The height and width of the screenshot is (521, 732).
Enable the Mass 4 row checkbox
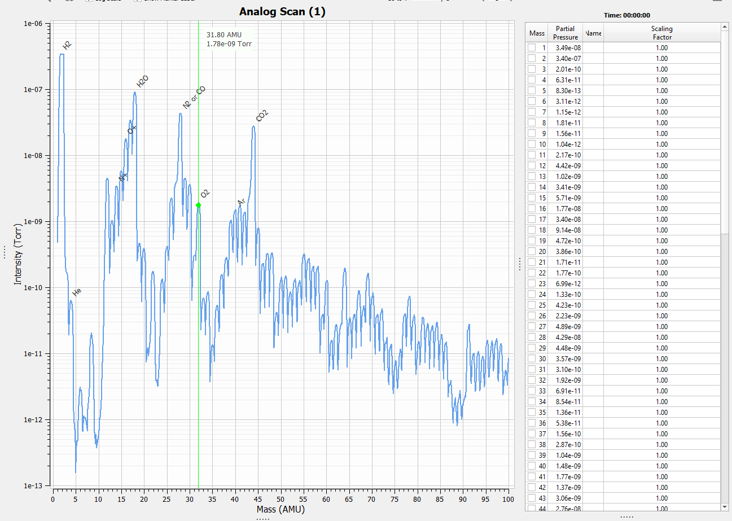point(532,80)
